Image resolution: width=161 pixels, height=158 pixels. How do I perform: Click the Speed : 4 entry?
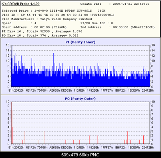pos(19,23)
